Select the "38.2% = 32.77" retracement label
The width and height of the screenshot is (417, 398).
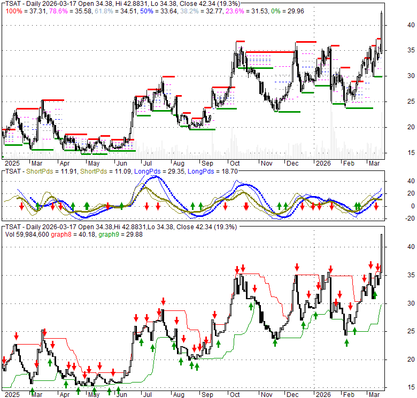pyautogui.click(x=202, y=11)
